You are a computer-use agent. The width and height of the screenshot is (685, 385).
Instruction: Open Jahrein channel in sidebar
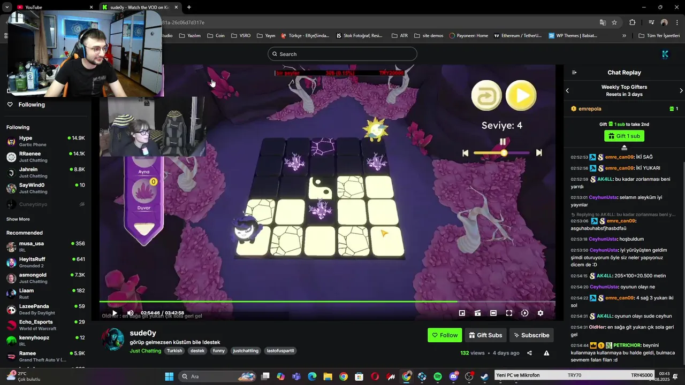click(x=45, y=173)
